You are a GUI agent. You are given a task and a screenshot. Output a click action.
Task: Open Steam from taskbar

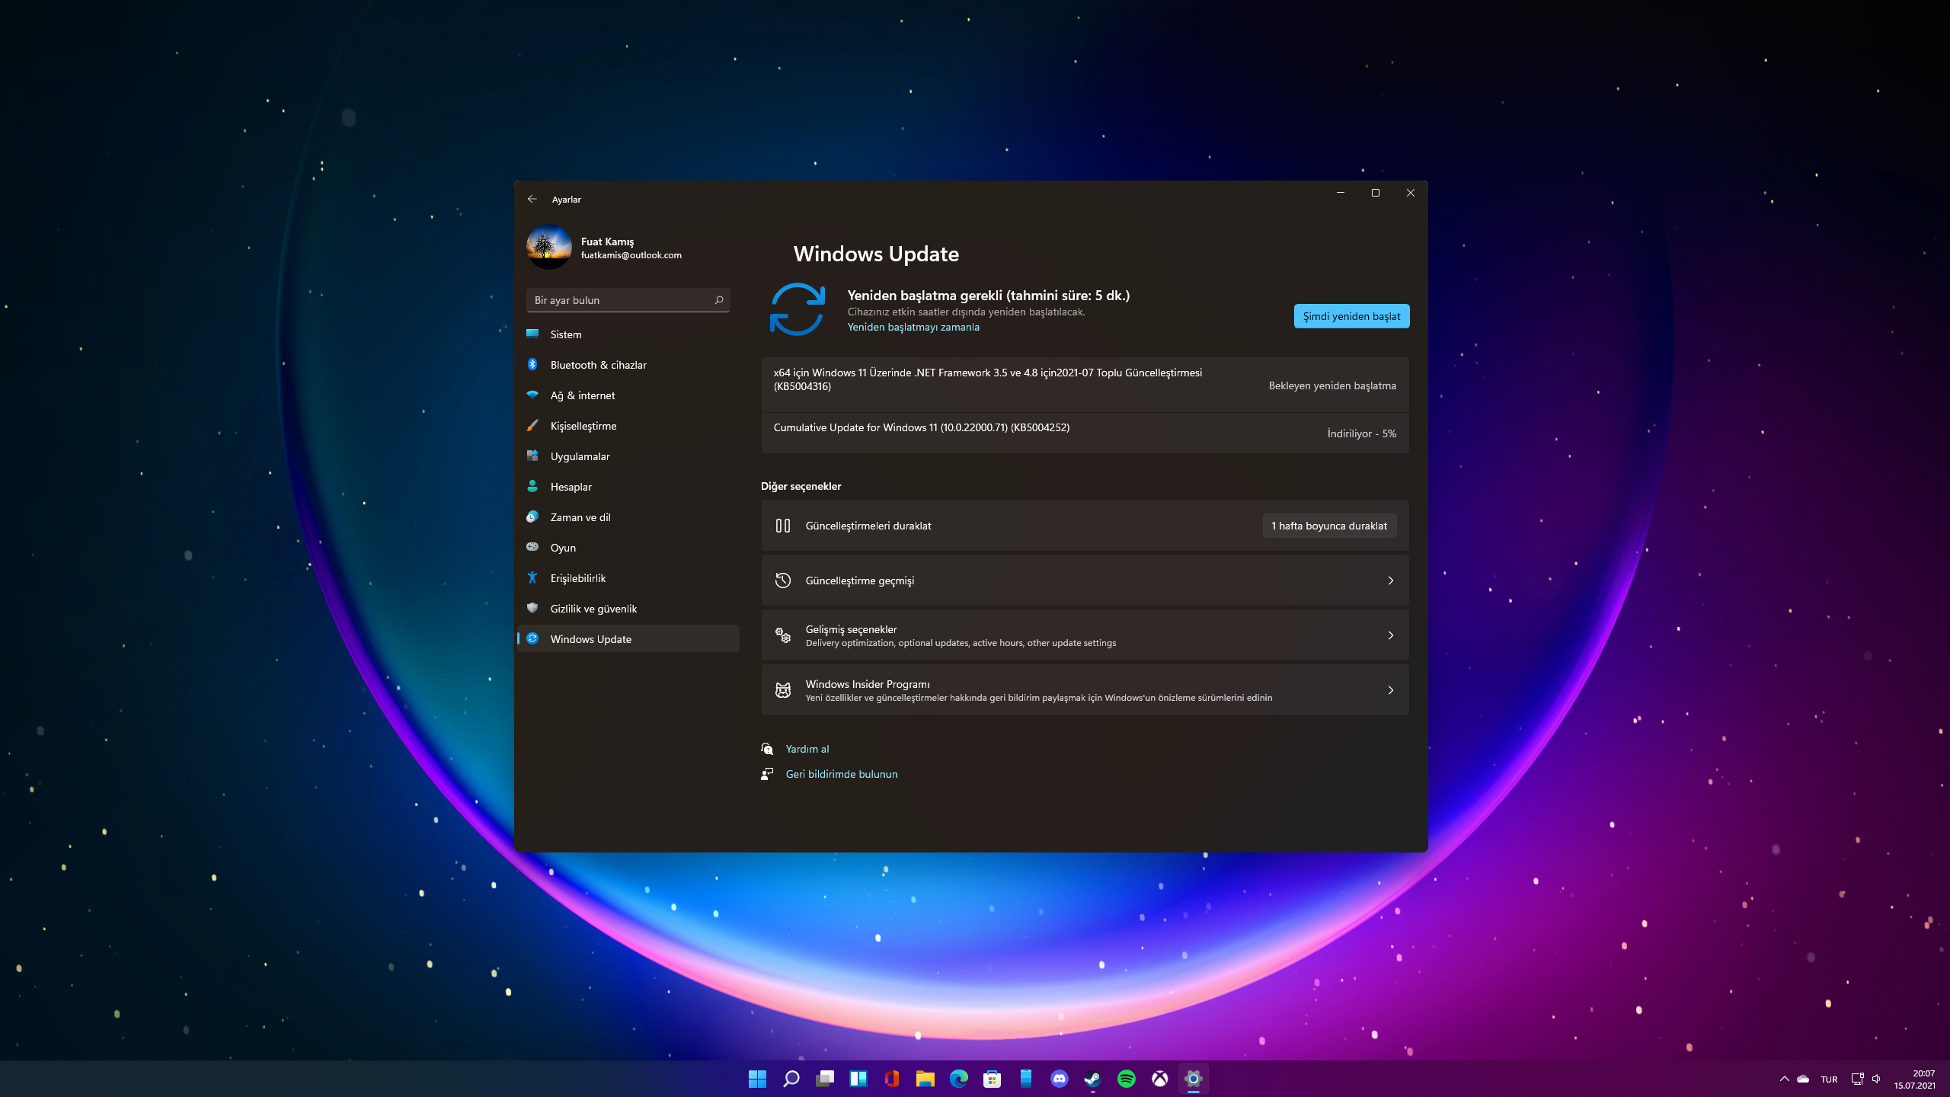pyautogui.click(x=1092, y=1079)
